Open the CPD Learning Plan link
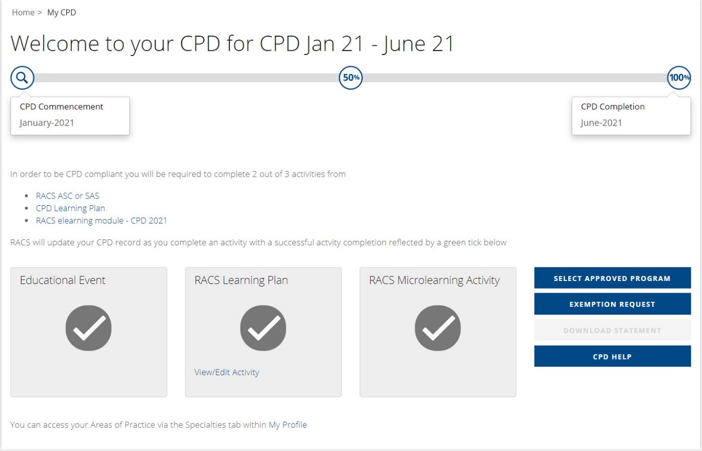The height and width of the screenshot is (451, 702). (70, 208)
